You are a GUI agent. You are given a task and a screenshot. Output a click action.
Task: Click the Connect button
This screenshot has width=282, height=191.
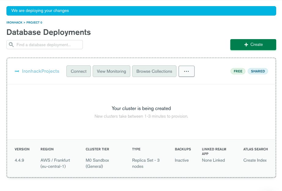tap(79, 71)
